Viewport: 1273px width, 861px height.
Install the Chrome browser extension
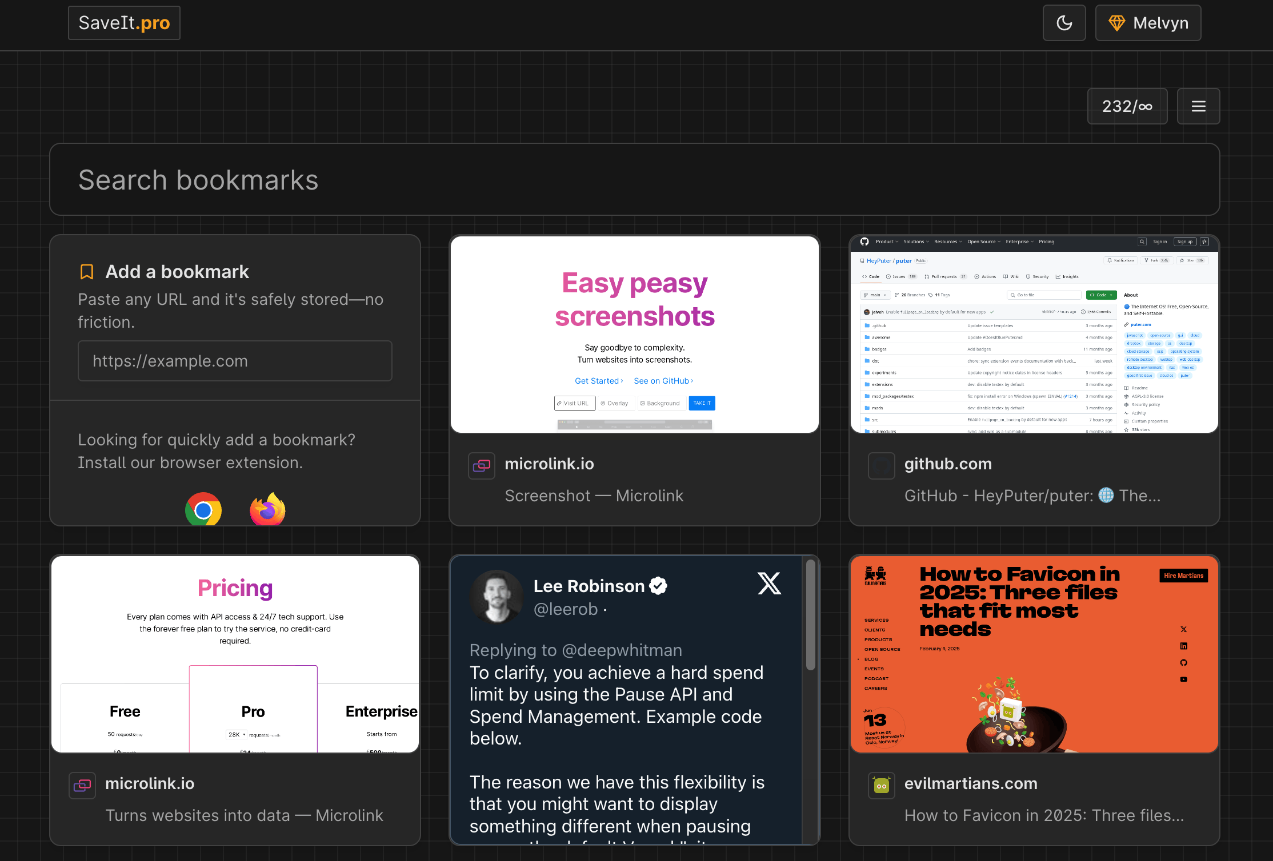pos(203,509)
